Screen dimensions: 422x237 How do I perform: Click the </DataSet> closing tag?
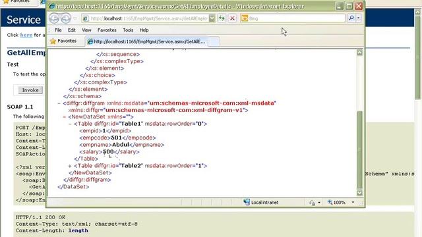click(73, 187)
